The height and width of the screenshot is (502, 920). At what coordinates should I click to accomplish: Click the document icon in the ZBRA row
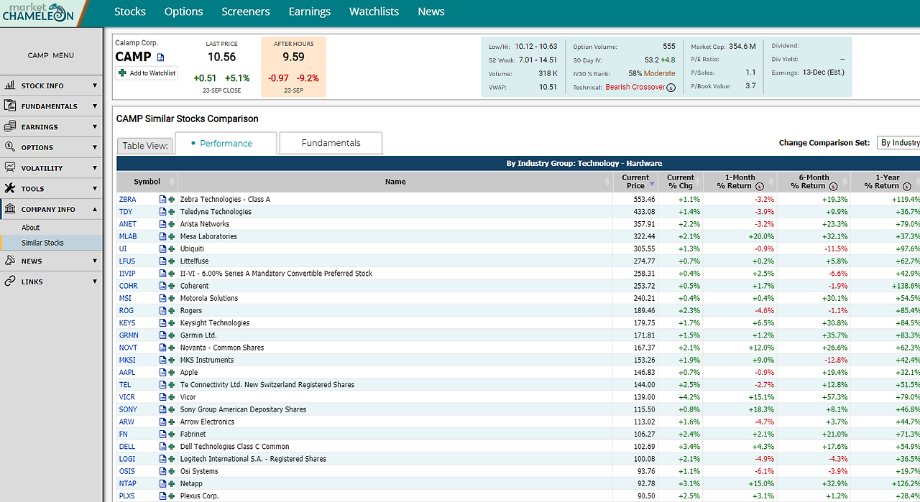[163, 200]
